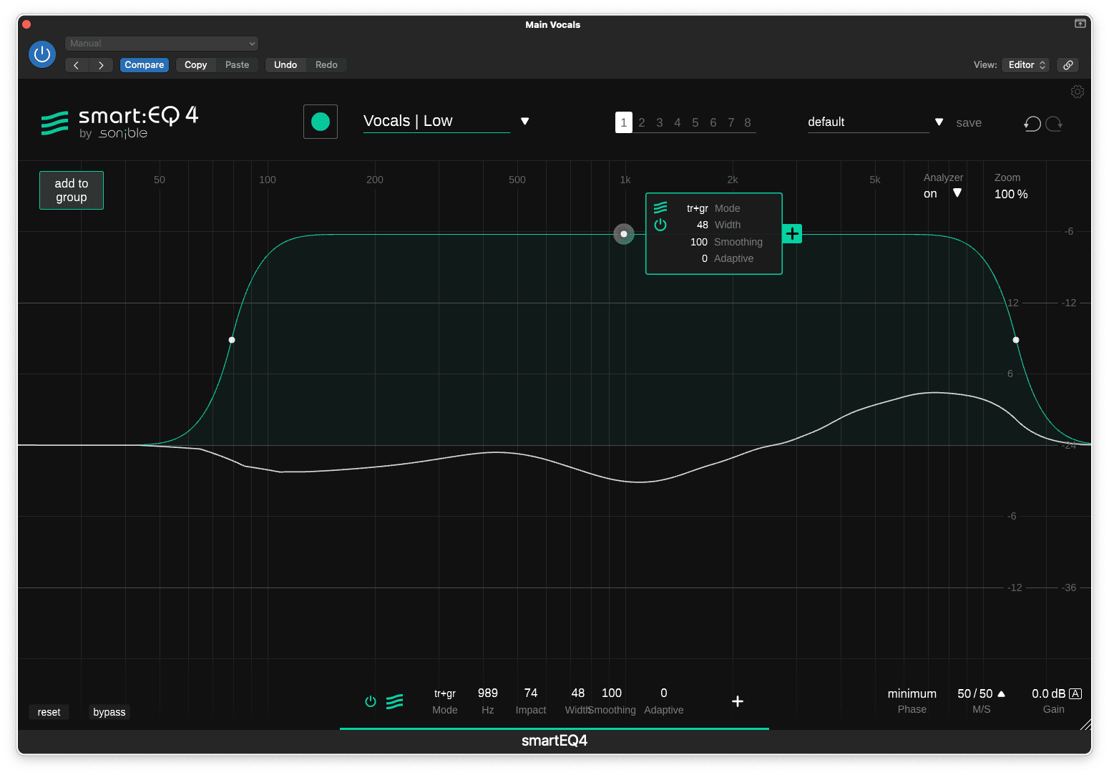The width and height of the screenshot is (1109, 775).
Task: Select state slot 4
Action: (x=678, y=122)
